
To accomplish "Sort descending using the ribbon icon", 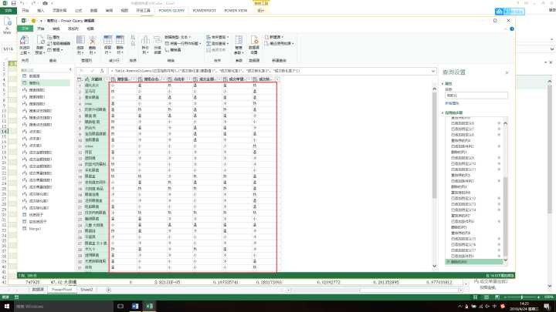I will click(x=133, y=43).
